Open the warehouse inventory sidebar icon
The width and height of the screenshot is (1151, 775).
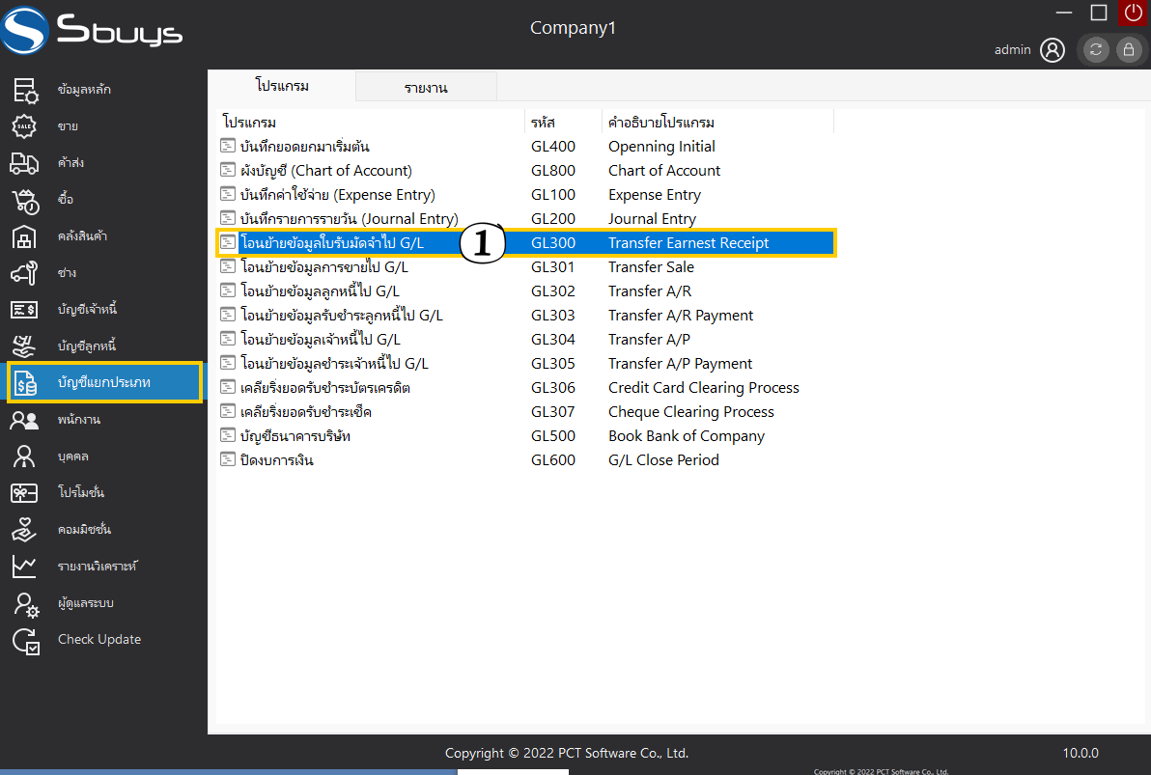pos(24,236)
